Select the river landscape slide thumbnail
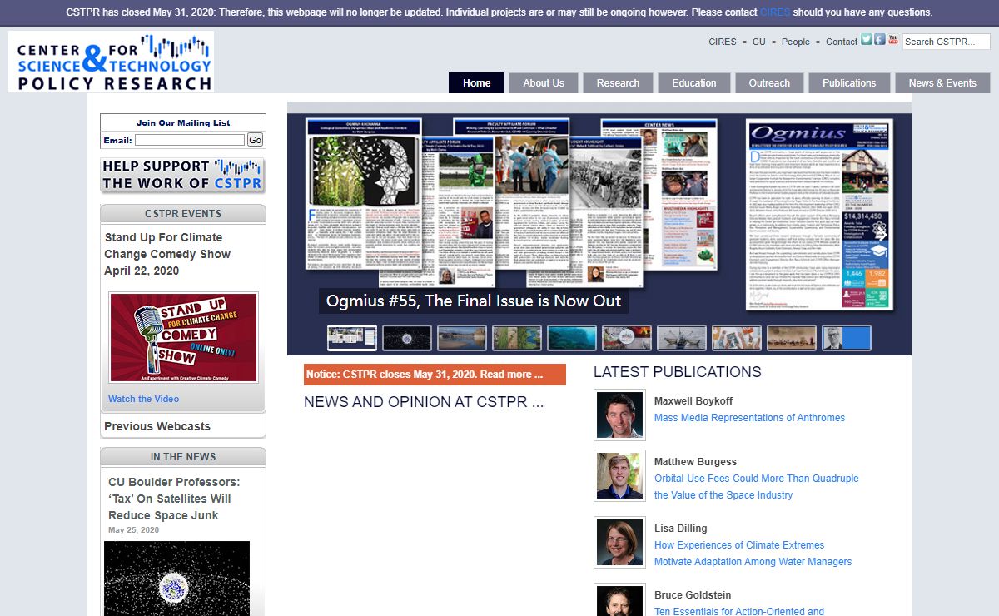This screenshot has width=999, height=616. [462, 338]
